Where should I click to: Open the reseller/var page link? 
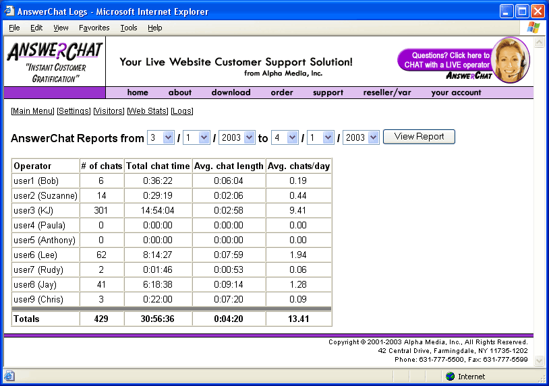point(387,92)
